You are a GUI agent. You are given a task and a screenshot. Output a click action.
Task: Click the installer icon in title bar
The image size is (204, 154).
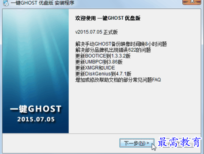coord(6,3)
